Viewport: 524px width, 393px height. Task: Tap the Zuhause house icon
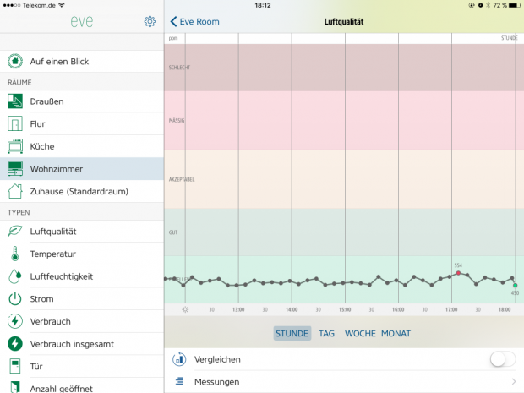(15, 191)
